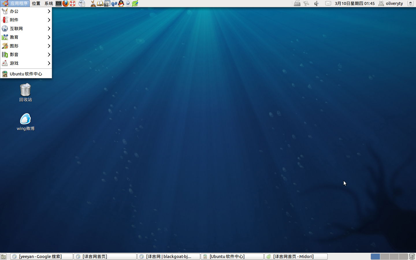416x260 pixels.
Task: Expand the arrow beside 办公
Action: [49, 11]
